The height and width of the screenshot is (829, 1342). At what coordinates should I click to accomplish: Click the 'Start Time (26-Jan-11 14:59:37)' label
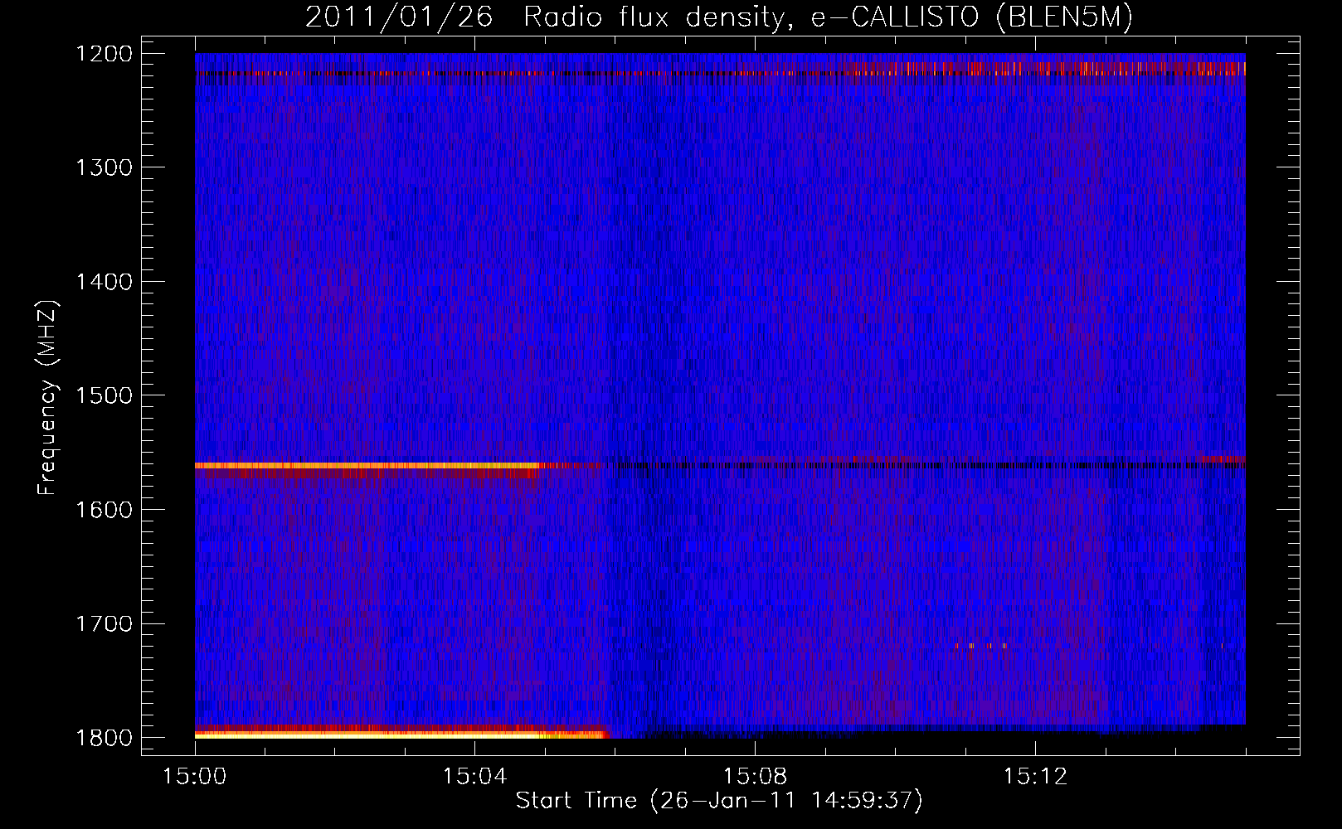pos(719,801)
